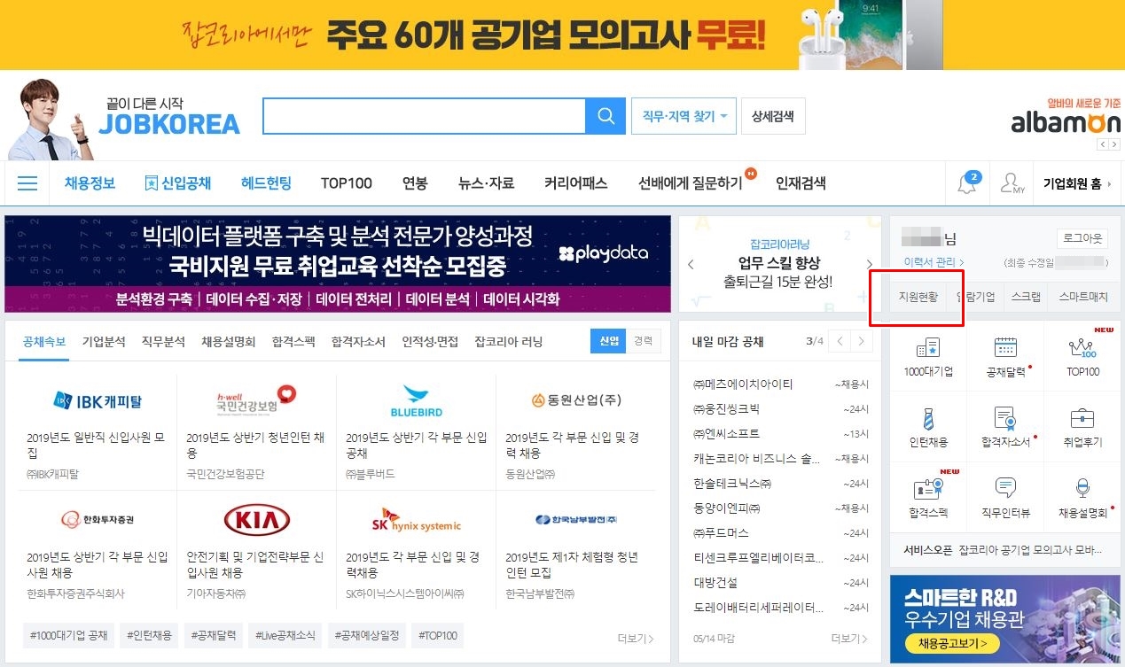Click the 한국남부발전 logo
Image resolution: width=1125 pixels, height=667 pixels.
(576, 519)
